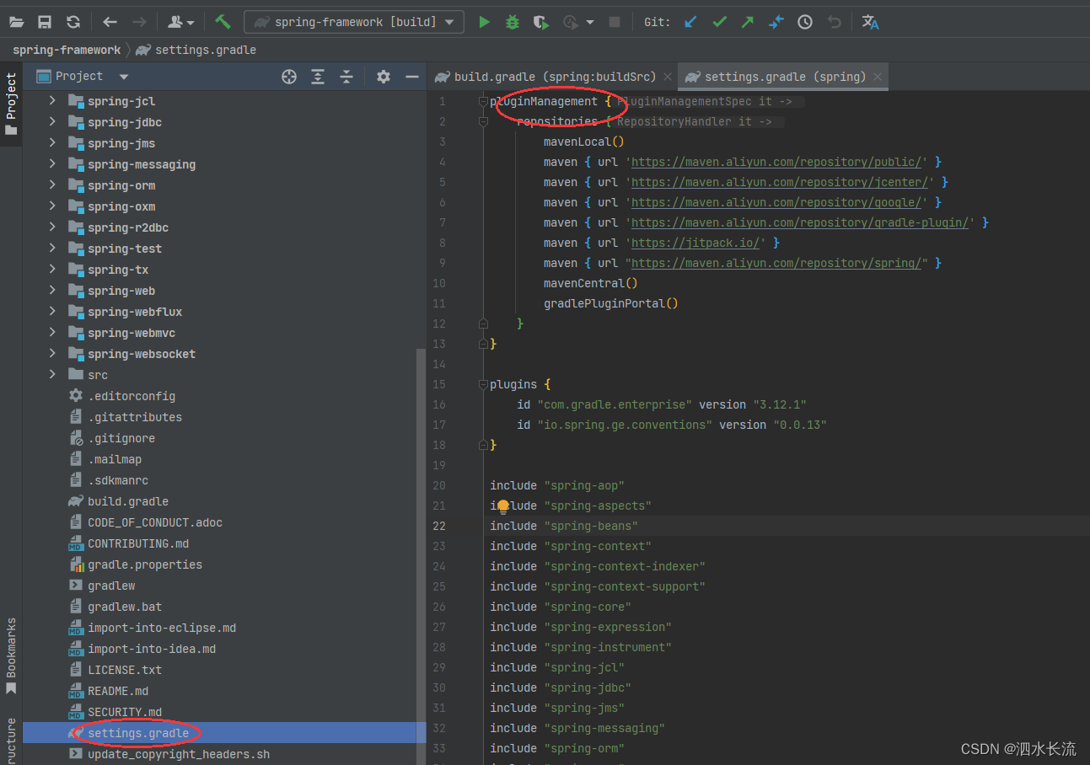The image size is (1090, 765).
Task: Click line 22 include "spring-beans"
Action: click(x=564, y=526)
